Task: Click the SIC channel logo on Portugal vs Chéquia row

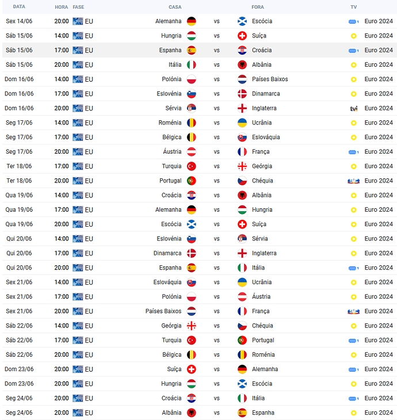Action: point(353,181)
